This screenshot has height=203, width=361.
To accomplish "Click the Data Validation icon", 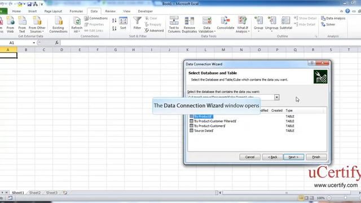I will pos(207,24).
